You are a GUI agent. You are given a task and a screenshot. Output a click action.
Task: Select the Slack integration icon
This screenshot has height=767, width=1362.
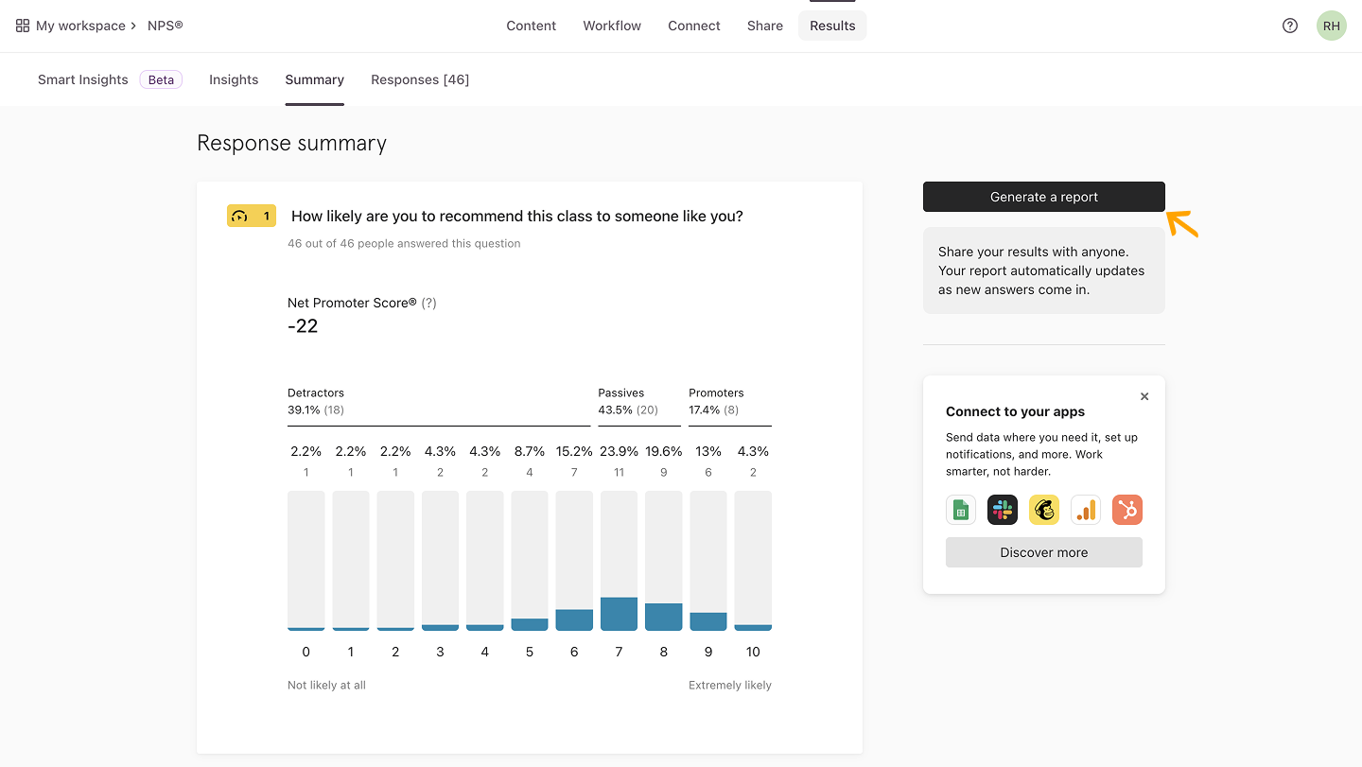click(1003, 510)
